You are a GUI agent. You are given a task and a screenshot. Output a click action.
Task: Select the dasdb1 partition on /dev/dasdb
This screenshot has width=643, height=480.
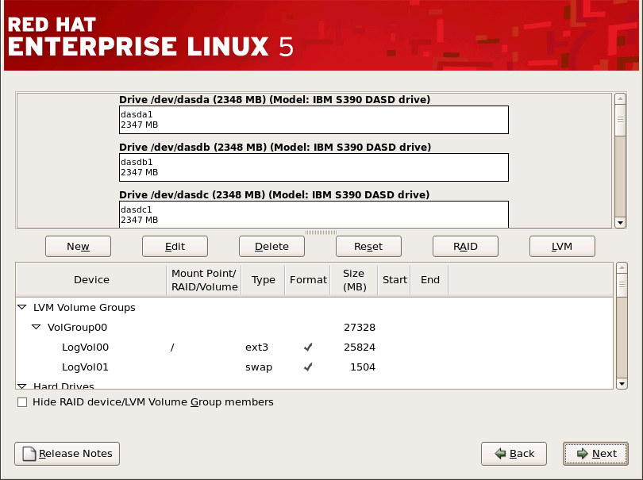(313, 167)
